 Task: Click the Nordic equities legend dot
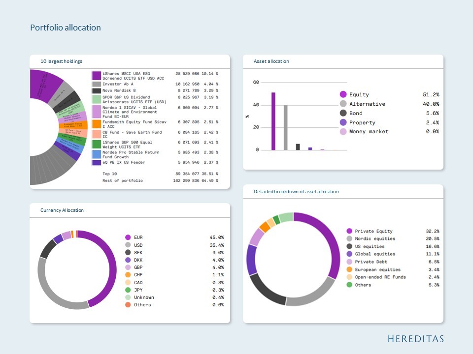(x=349, y=239)
